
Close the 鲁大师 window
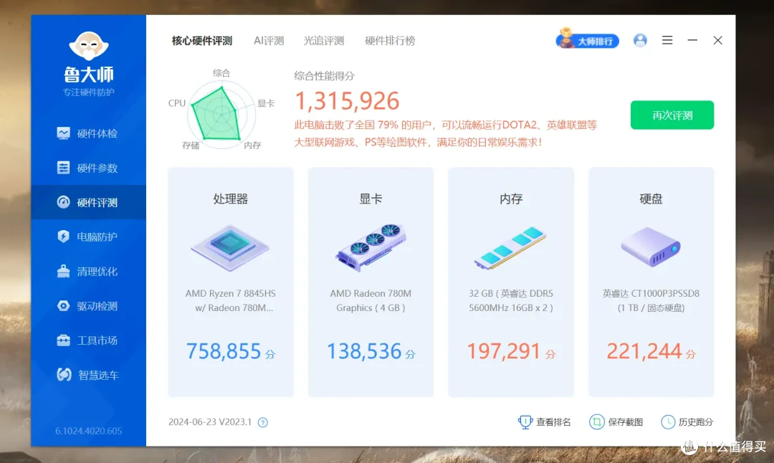click(x=717, y=40)
